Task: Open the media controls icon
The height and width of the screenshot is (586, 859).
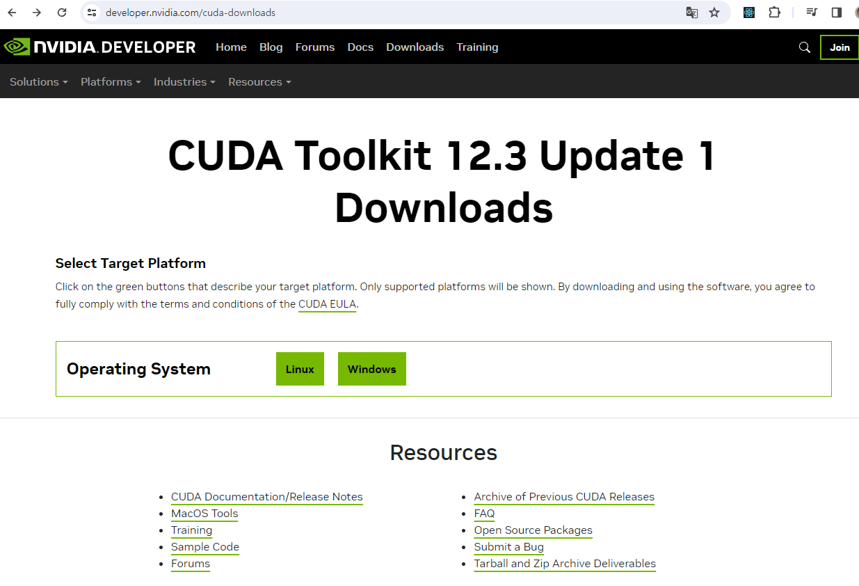Action: 812,13
